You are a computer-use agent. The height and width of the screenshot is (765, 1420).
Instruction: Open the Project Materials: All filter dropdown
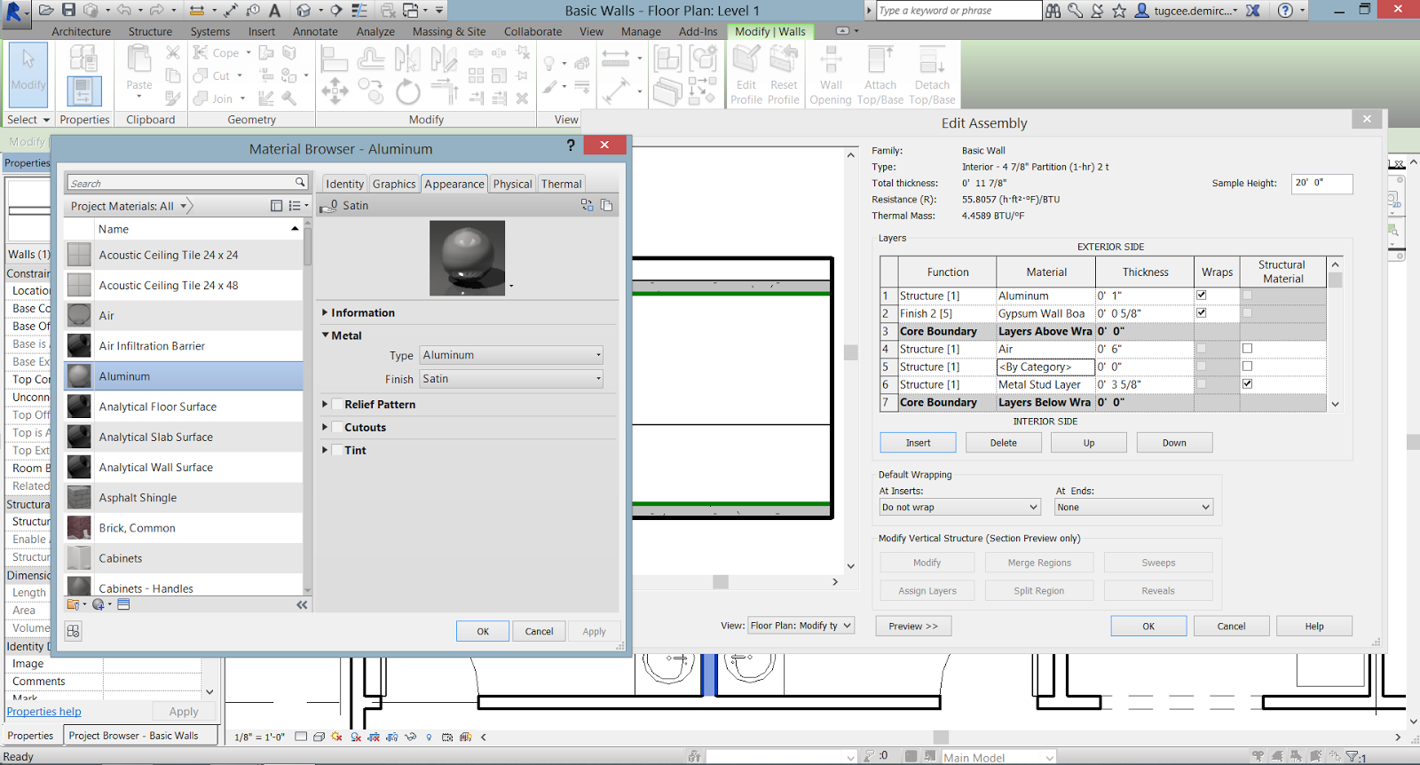130,206
